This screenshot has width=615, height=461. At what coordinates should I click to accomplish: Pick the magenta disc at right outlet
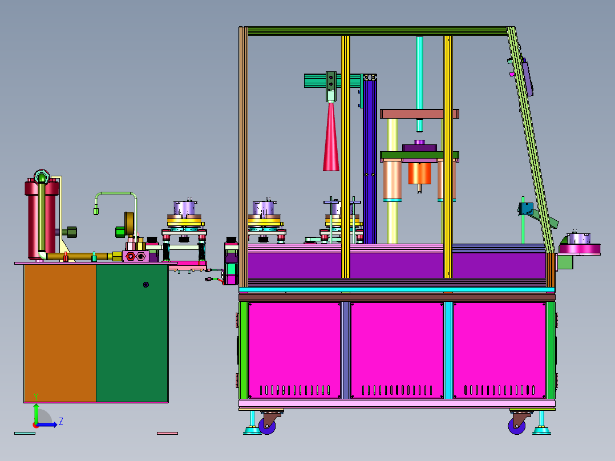(x=580, y=249)
